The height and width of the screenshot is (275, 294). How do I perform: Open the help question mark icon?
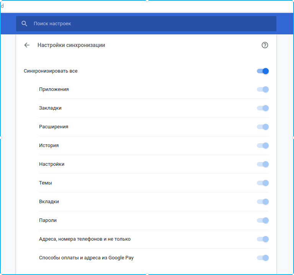click(x=265, y=45)
